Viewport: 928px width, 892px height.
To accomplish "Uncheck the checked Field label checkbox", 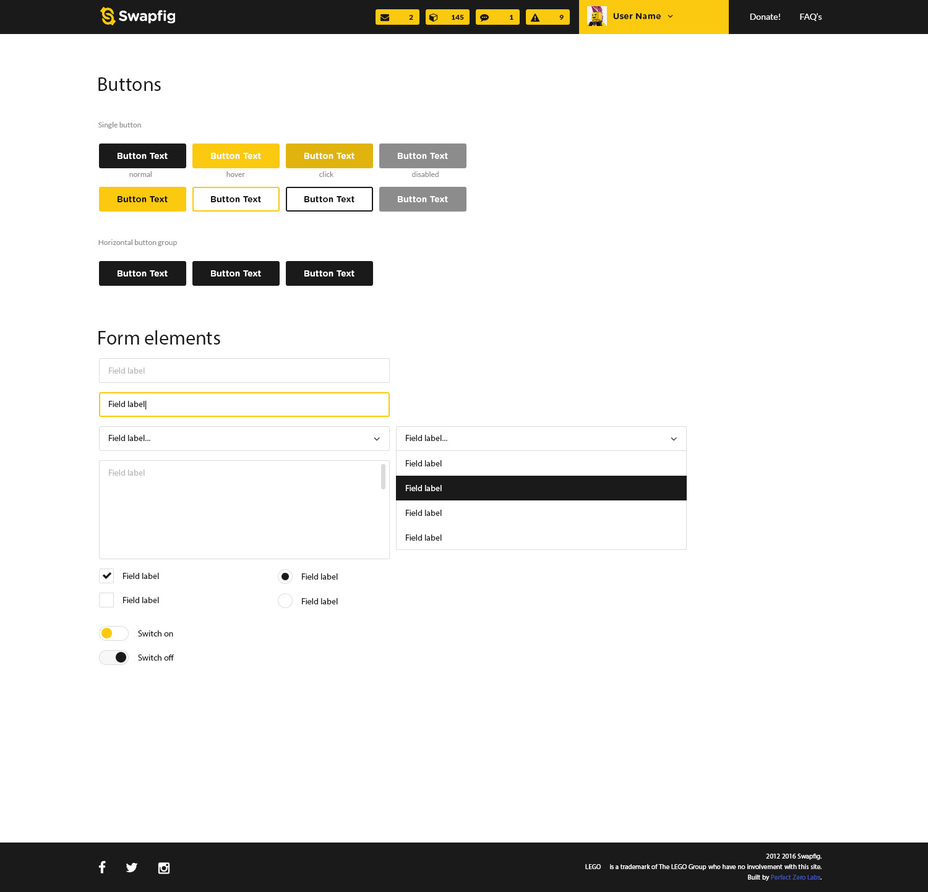I will [x=106, y=575].
